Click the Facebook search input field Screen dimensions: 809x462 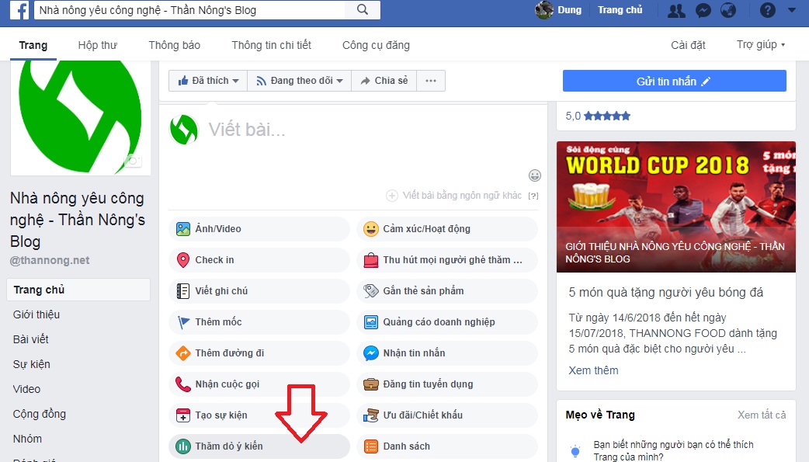(x=191, y=10)
